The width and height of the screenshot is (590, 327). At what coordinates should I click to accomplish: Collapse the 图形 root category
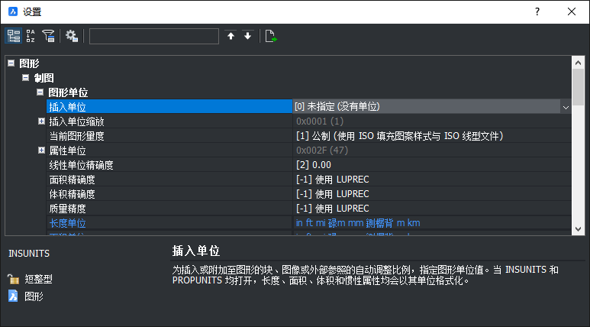tap(11, 63)
